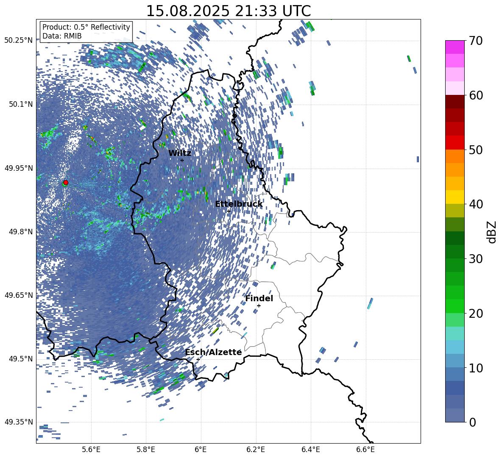Screen dimensions: 502x458
Task: Click the bright red colorbar segment above 50
Action: click(x=455, y=143)
